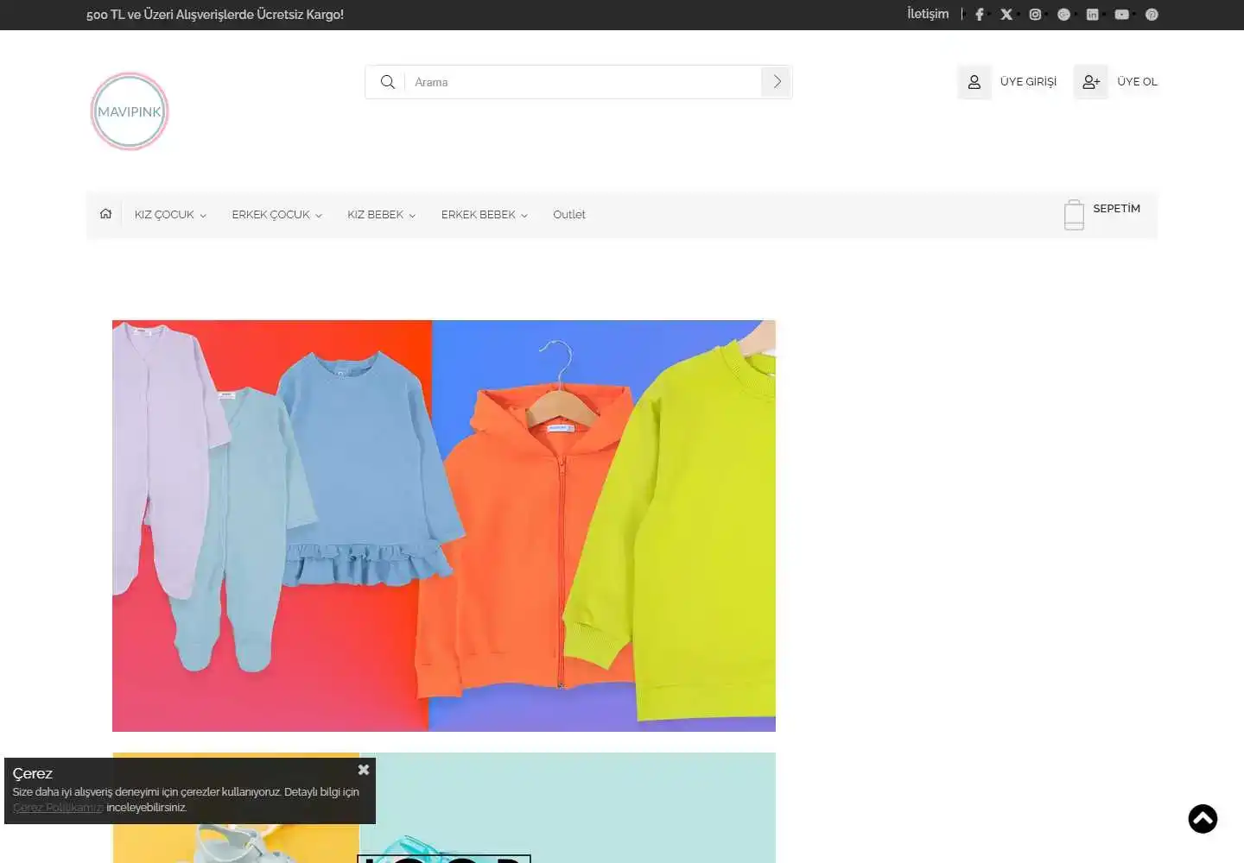
Task: Submit search with arrow button
Action: 777,82
